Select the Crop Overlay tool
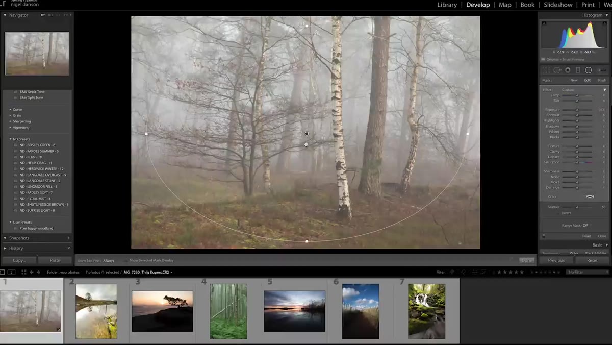The image size is (612, 345). [x=546, y=70]
